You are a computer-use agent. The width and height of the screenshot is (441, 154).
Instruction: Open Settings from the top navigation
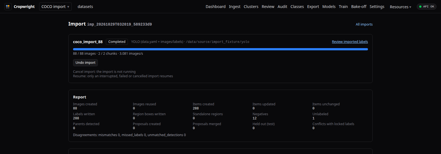[377, 7]
